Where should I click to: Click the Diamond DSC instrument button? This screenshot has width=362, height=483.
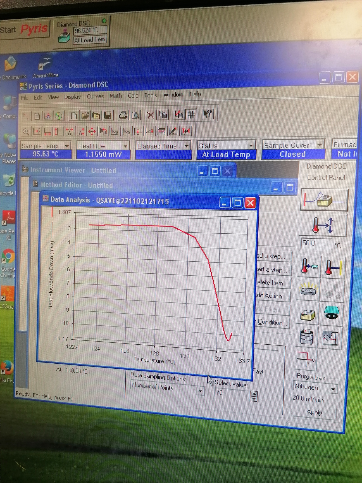[x=81, y=33]
